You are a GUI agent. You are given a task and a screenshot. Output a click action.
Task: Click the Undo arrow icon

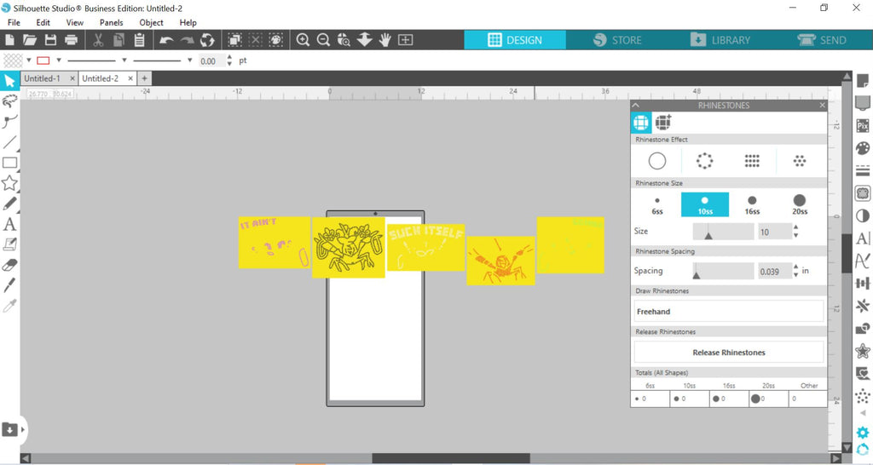(166, 39)
